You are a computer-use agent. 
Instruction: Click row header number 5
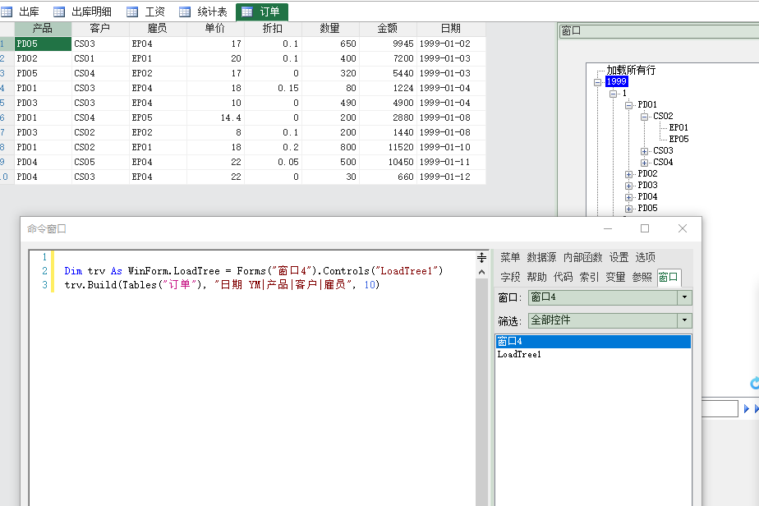click(6, 103)
